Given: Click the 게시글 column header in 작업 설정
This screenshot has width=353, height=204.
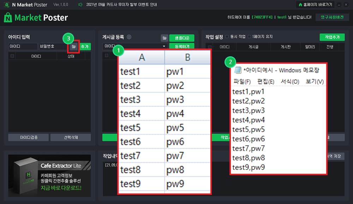Looking at the screenshot, I should click(253, 47).
